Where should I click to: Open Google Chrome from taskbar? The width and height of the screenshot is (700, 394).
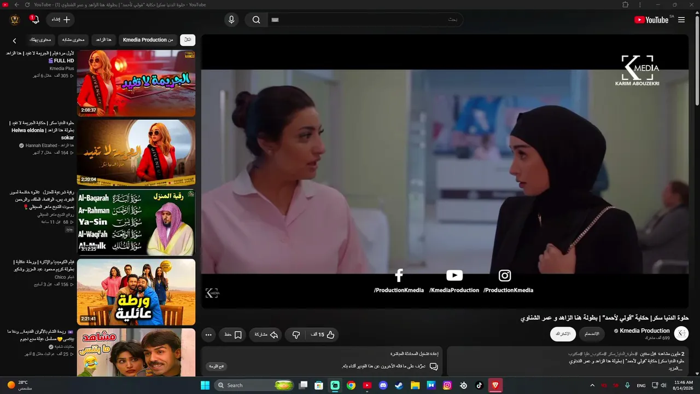click(351, 385)
